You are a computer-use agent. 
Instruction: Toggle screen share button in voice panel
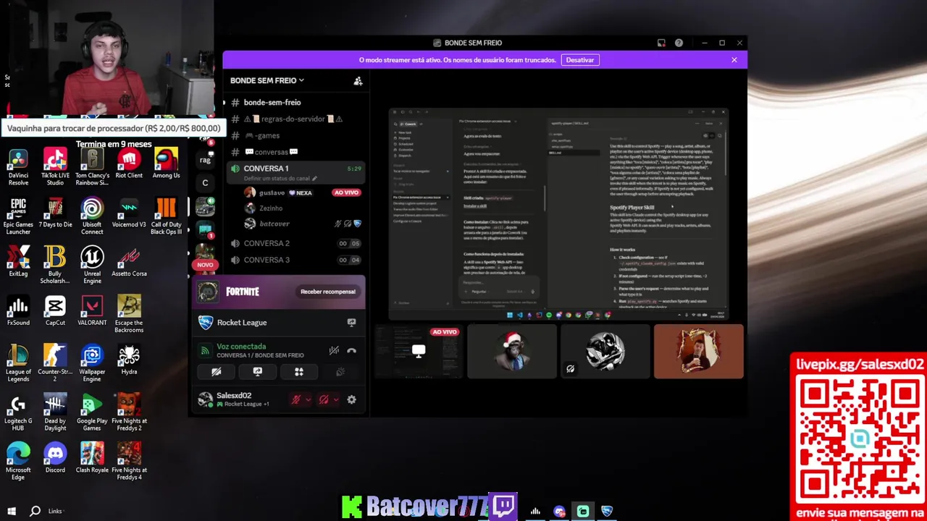coord(257,372)
